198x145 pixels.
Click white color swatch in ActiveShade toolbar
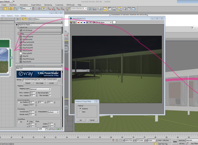click(x=114, y=23)
